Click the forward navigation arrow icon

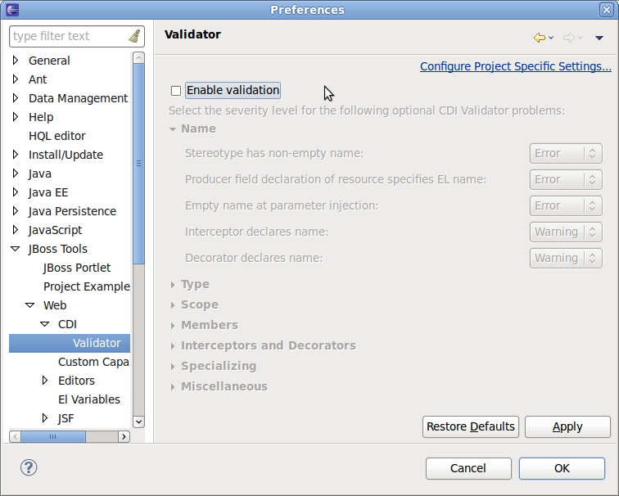click(568, 38)
